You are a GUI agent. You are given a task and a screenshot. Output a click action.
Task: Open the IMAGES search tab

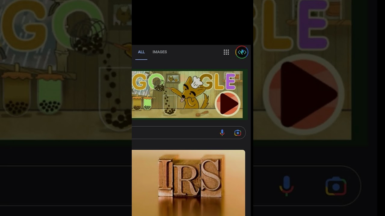pos(160,52)
